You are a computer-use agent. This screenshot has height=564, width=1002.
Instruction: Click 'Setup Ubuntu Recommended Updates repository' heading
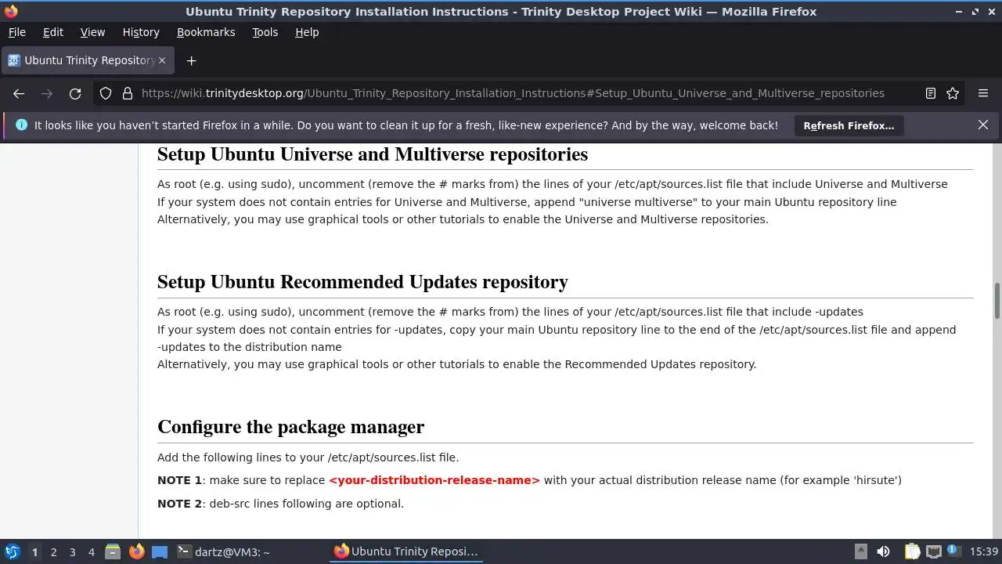click(362, 282)
